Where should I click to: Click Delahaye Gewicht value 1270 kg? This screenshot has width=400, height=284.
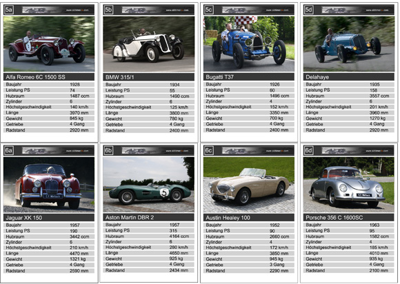(377, 119)
